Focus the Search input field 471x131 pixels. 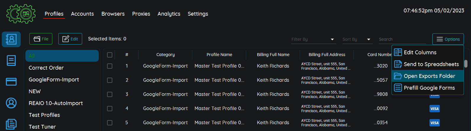point(402,39)
